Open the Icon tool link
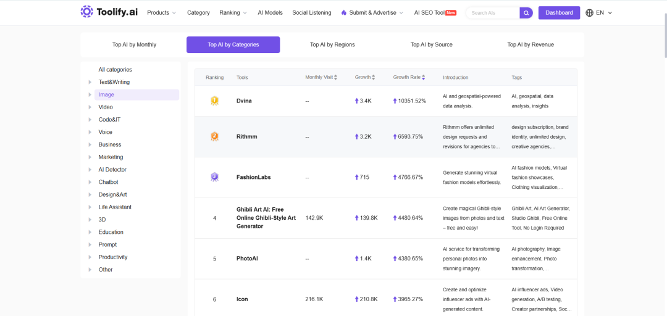 242,299
